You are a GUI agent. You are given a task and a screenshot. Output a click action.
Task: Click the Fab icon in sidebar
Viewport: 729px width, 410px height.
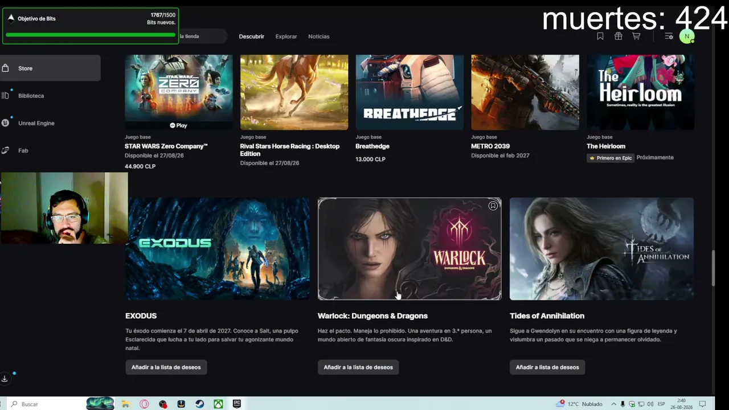[x=5, y=150]
